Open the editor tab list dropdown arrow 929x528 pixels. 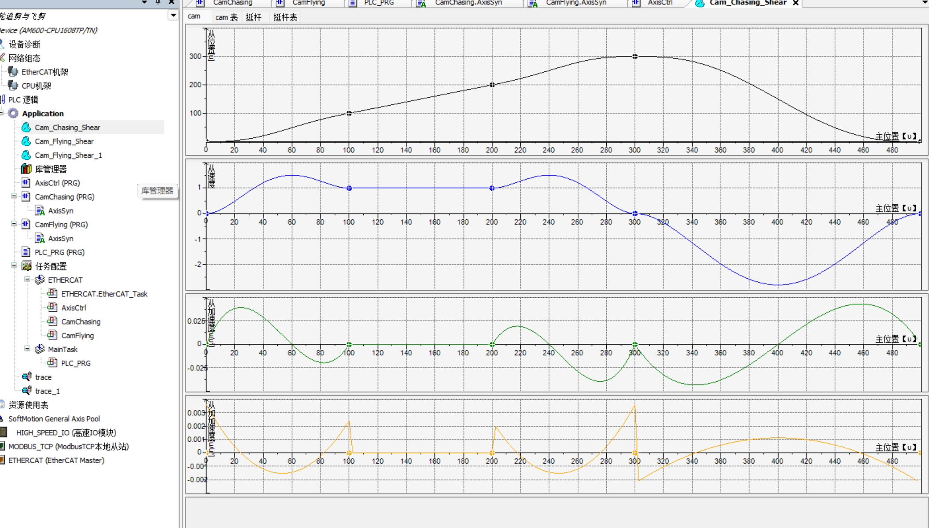(925, 3)
